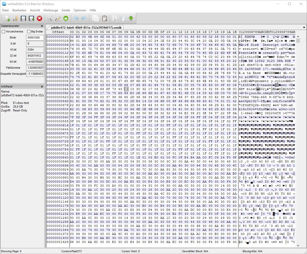Click offset row 0000001428

58,242
